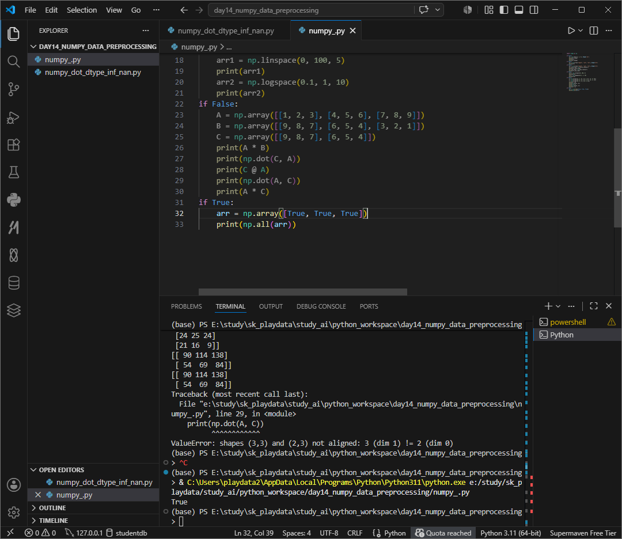Click the editor horizontal scrollbar
The width and height of the screenshot is (622, 539).
point(303,292)
